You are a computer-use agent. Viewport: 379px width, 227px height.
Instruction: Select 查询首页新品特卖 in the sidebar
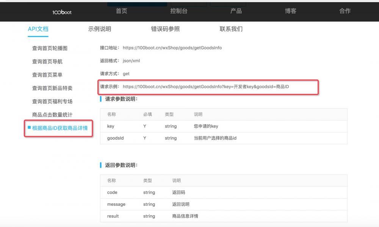click(52, 88)
